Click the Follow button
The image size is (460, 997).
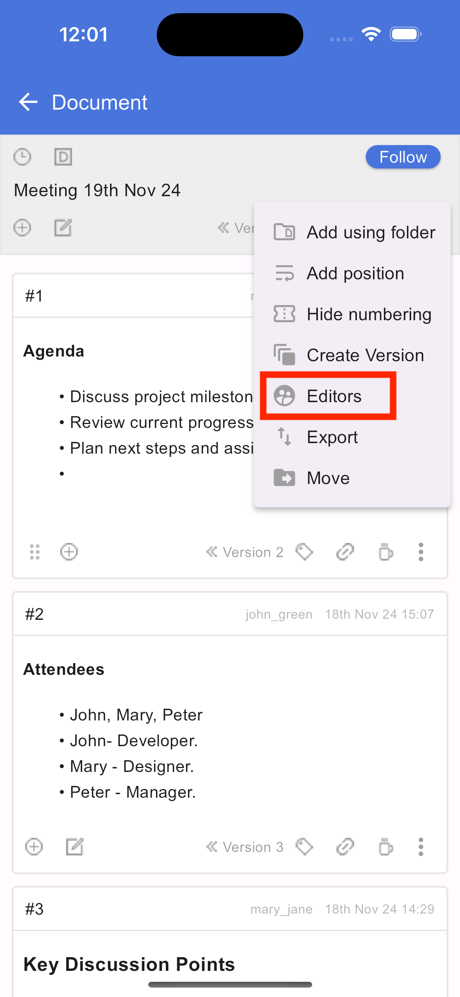coord(403,157)
